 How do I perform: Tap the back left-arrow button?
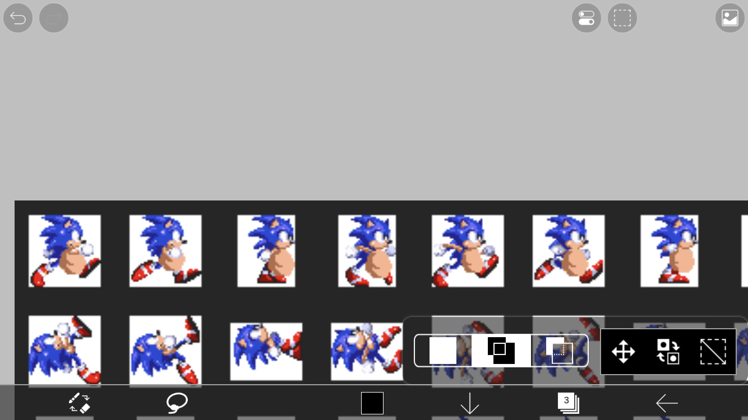point(667,403)
